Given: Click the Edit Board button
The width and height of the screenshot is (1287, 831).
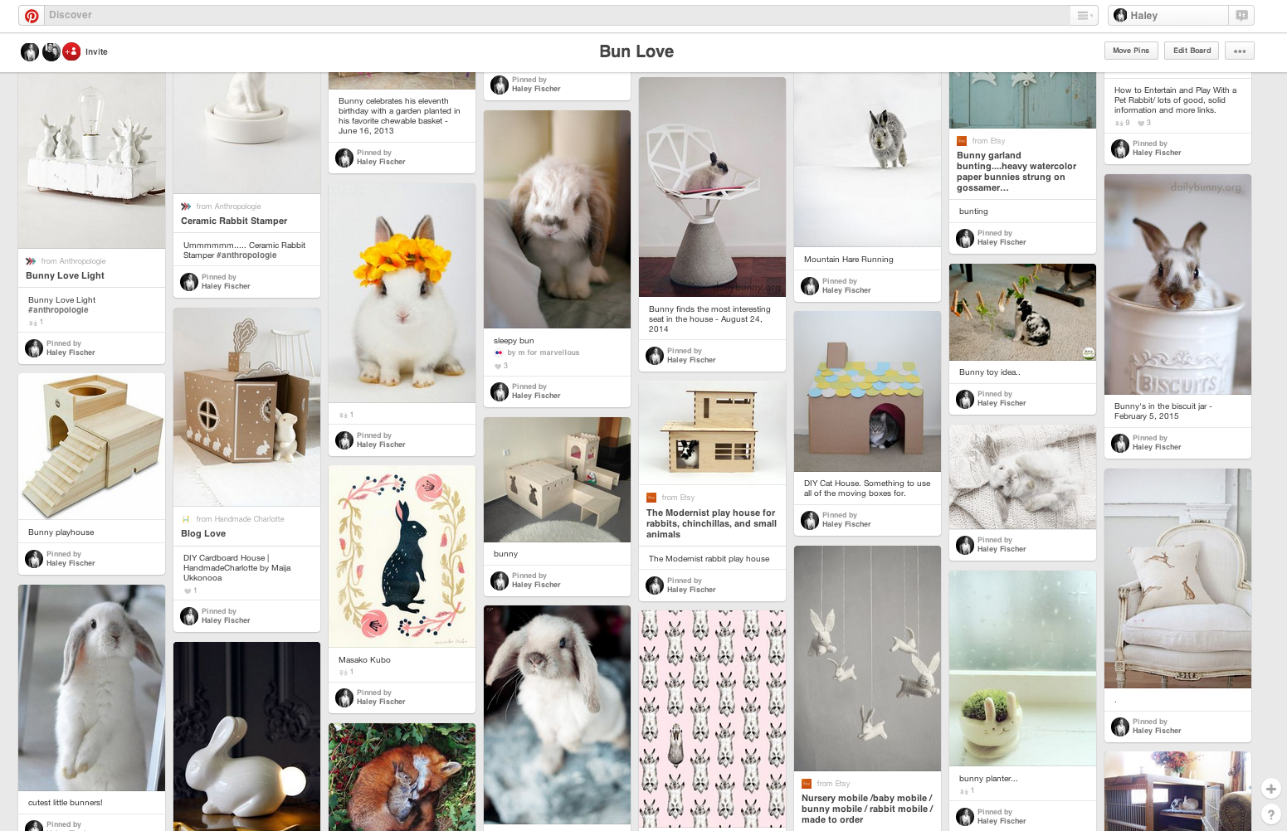Looking at the screenshot, I should click(1192, 51).
